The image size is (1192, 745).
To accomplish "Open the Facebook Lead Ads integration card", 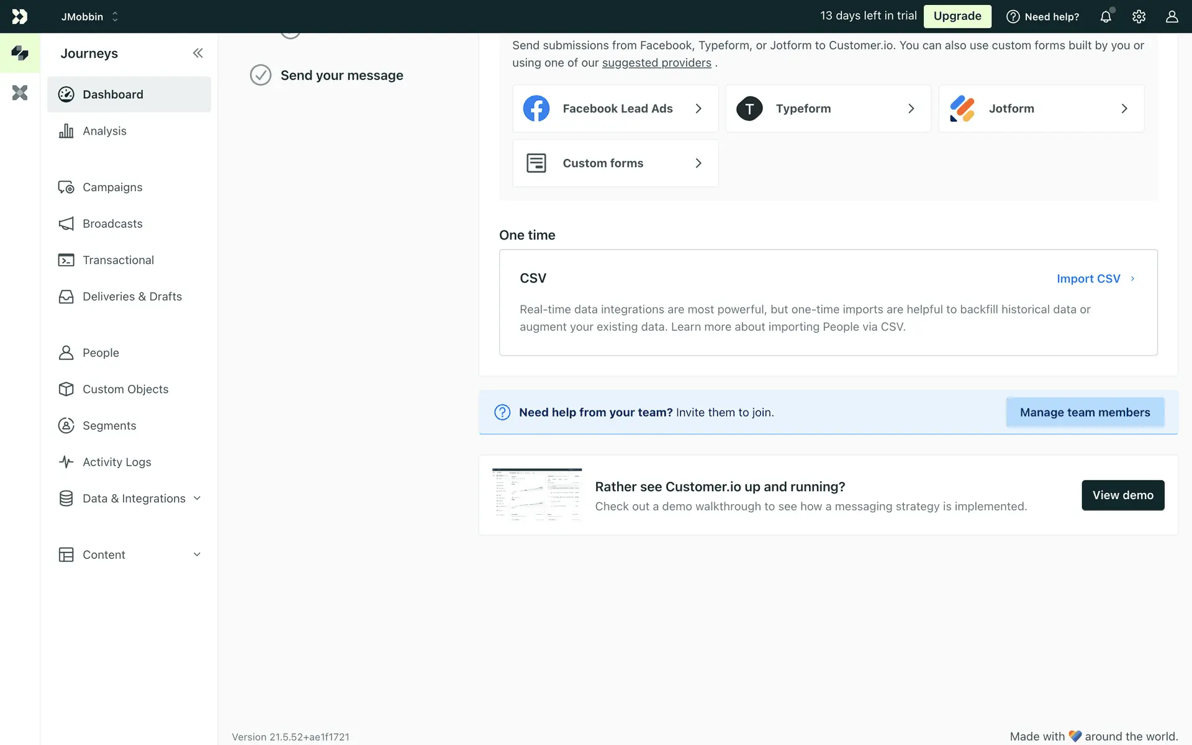I will tap(615, 109).
